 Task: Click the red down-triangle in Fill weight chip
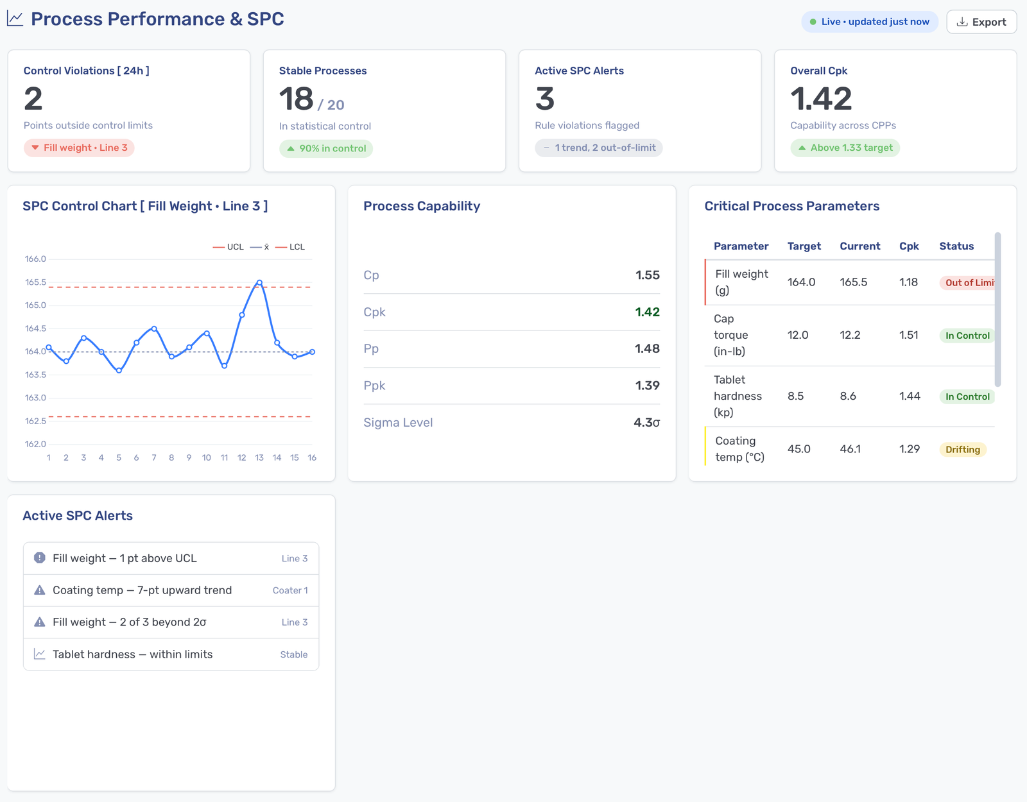(35, 148)
